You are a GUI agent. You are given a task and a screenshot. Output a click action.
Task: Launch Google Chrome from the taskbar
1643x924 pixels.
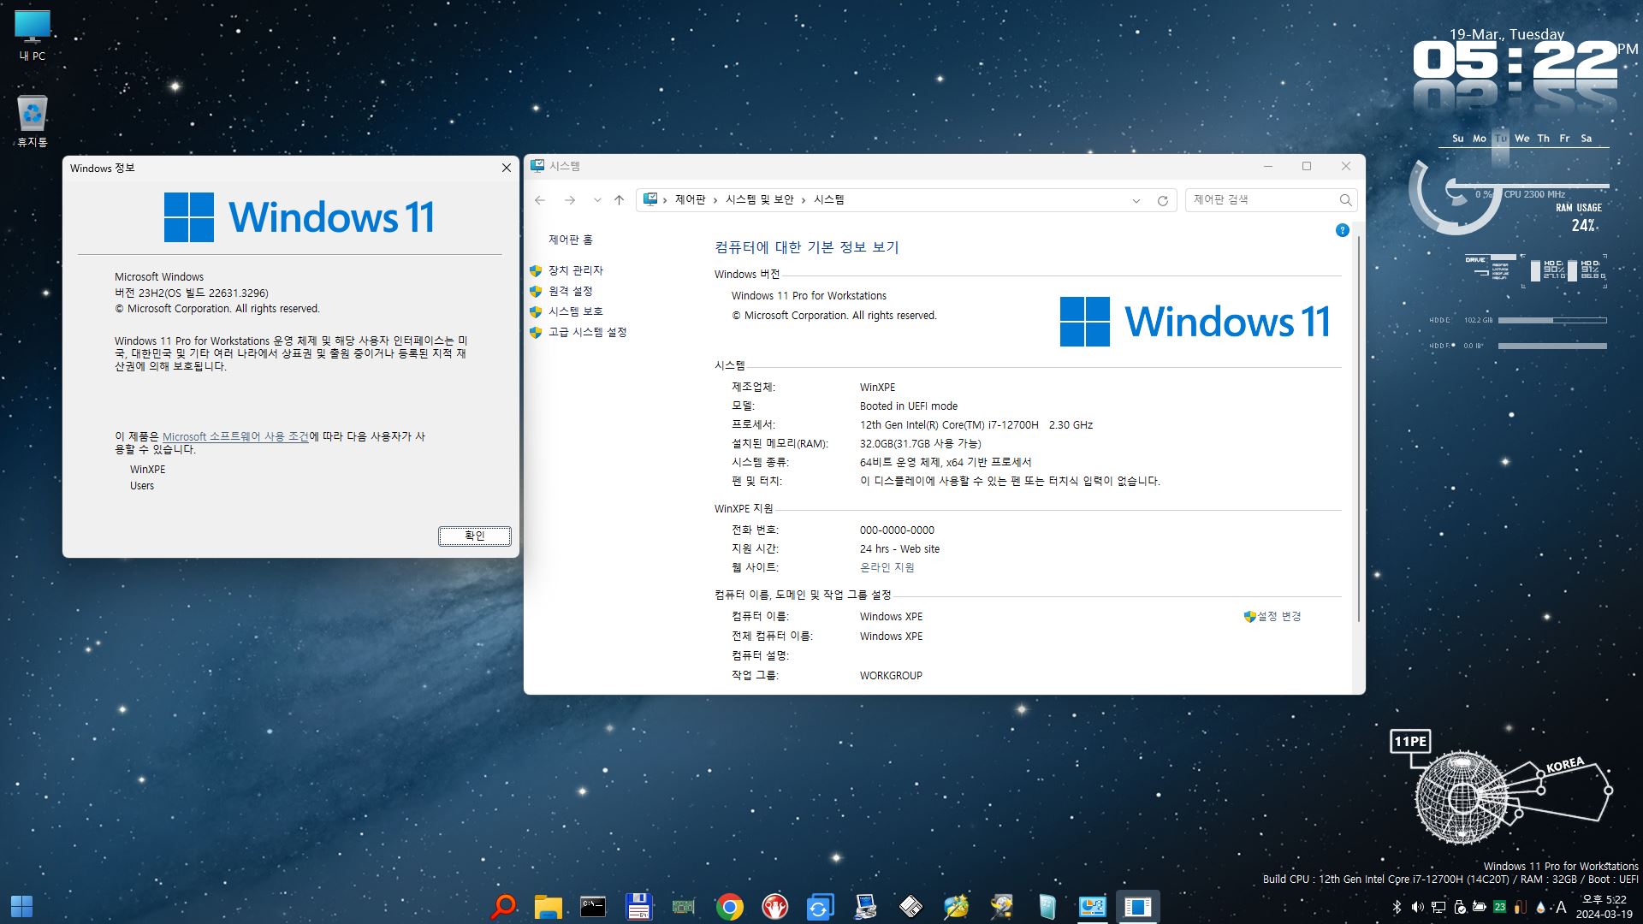click(729, 906)
